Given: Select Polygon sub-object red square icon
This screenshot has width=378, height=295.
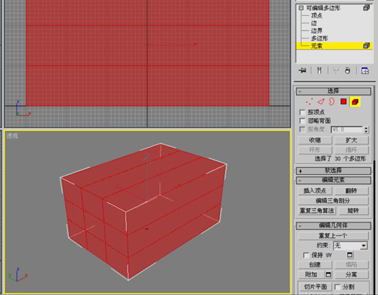Looking at the screenshot, I should pyautogui.click(x=343, y=101).
